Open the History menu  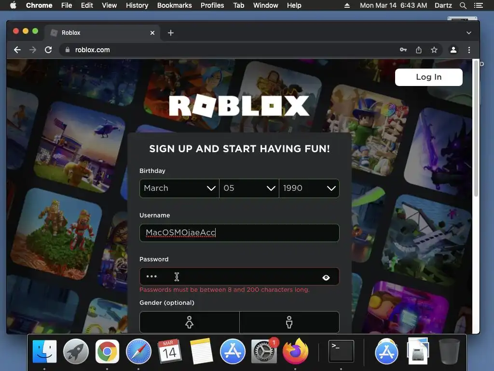click(x=137, y=5)
